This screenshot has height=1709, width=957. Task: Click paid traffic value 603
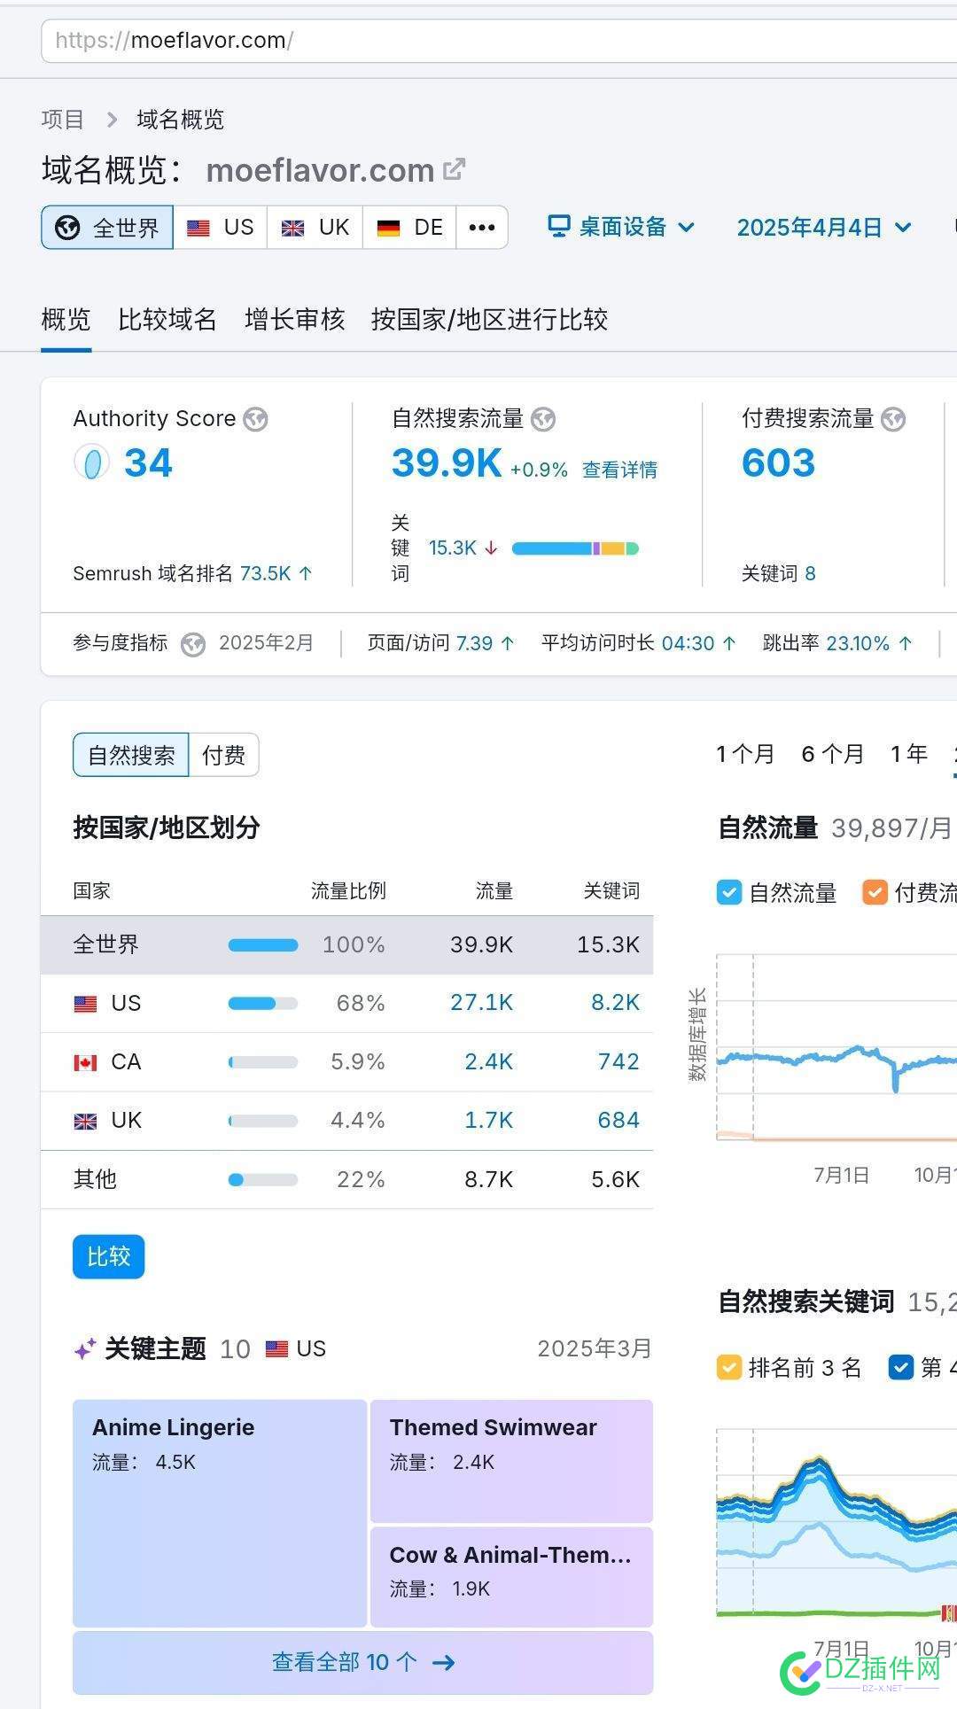pos(778,462)
